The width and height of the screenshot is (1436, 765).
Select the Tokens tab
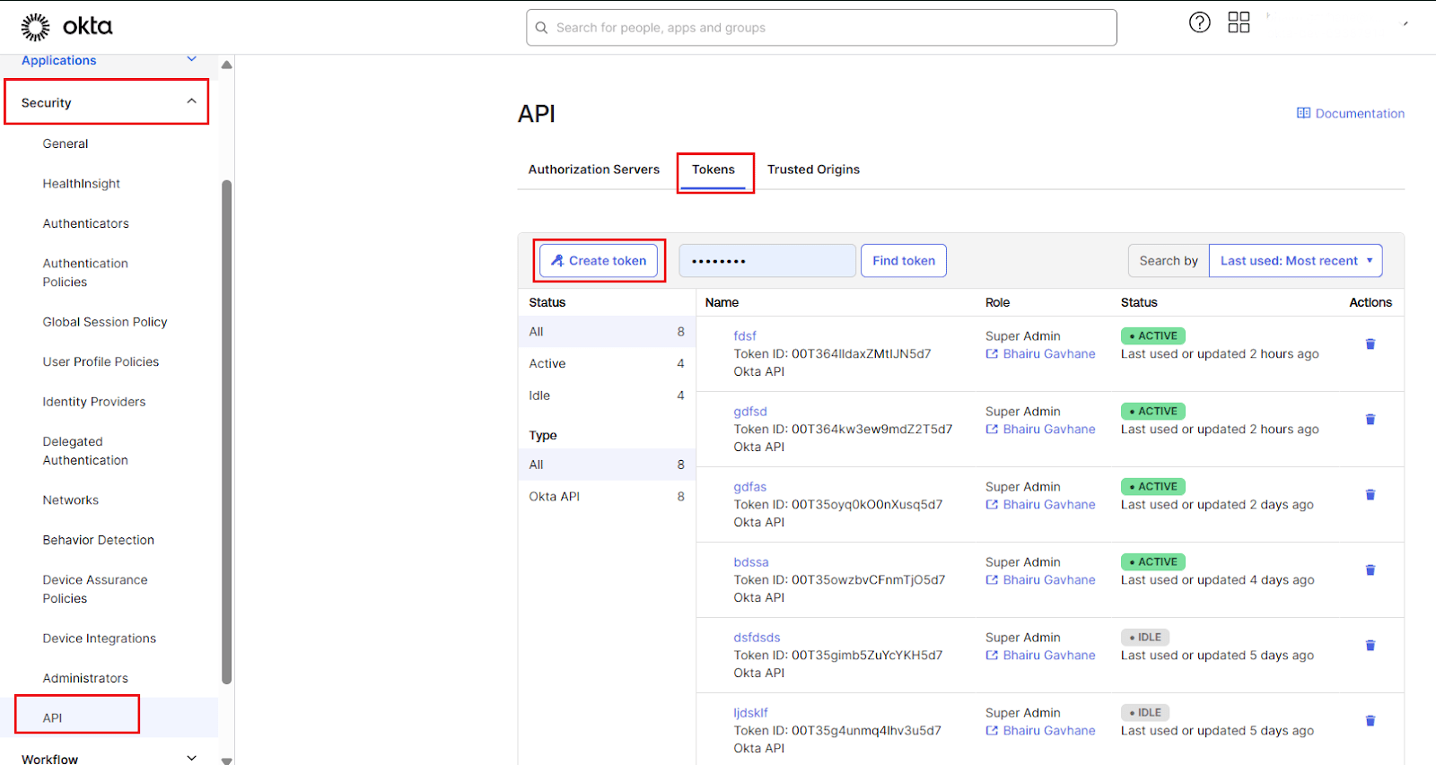714,170
